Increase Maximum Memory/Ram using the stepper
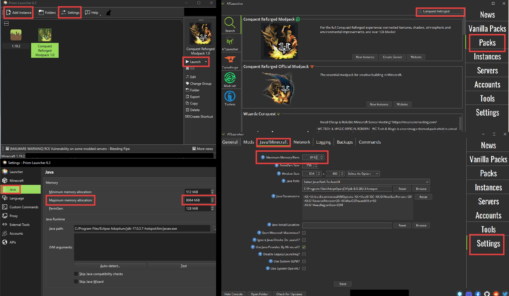Screen dimensions: 509x296 click(x=322, y=156)
